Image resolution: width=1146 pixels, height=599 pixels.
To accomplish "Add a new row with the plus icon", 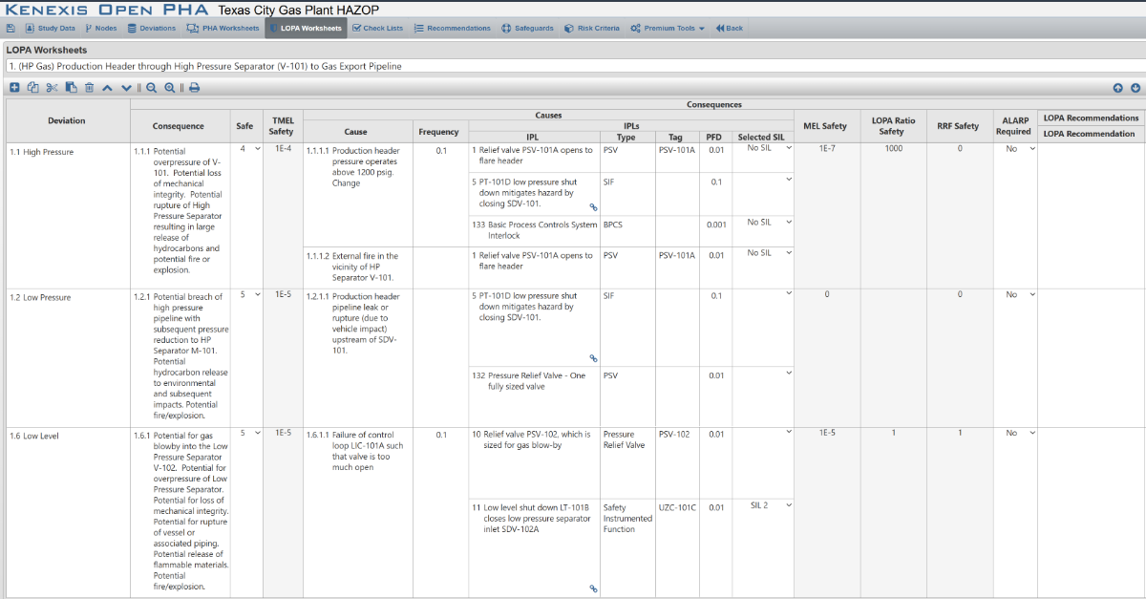I will pyautogui.click(x=14, y=88).
